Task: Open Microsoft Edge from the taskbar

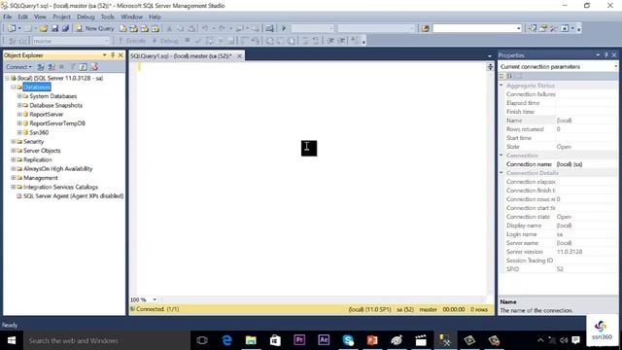Action: click(226, 340)
